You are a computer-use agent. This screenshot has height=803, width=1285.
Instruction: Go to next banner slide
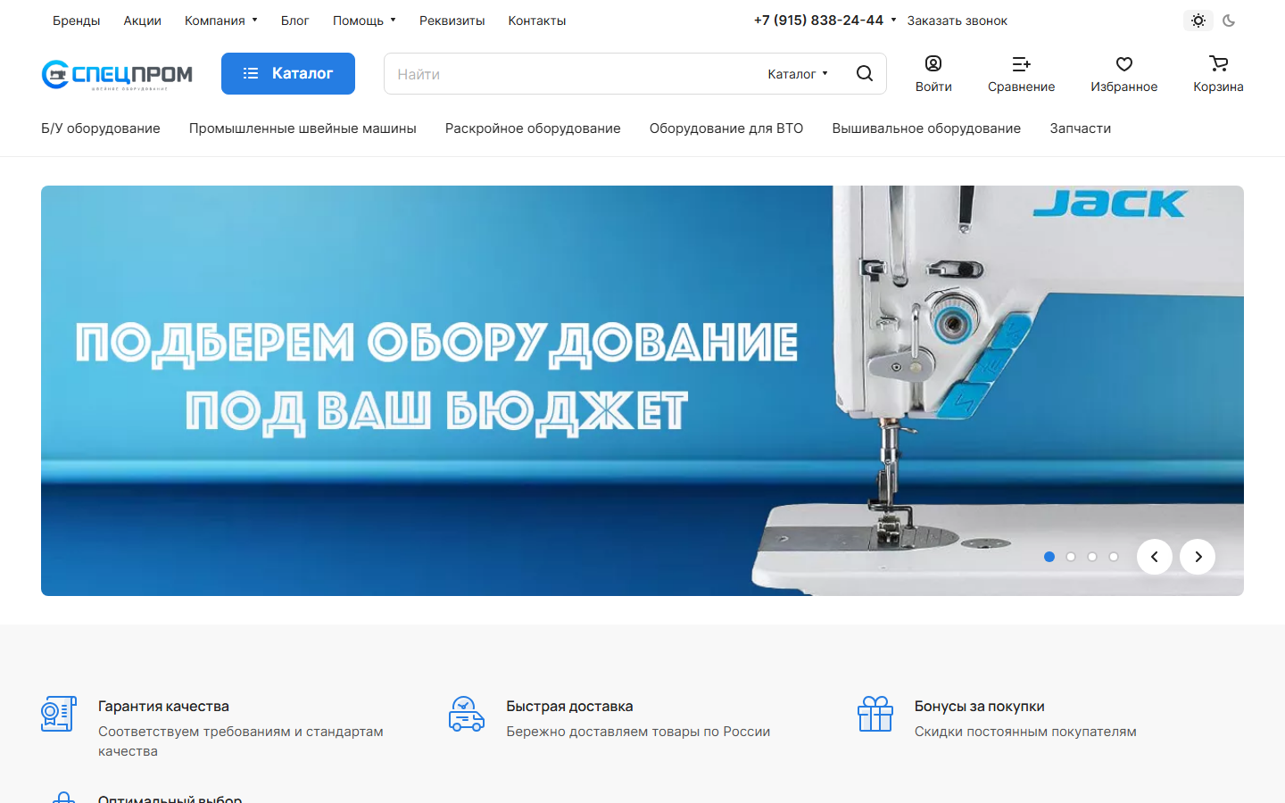(x=1198, y=557)
